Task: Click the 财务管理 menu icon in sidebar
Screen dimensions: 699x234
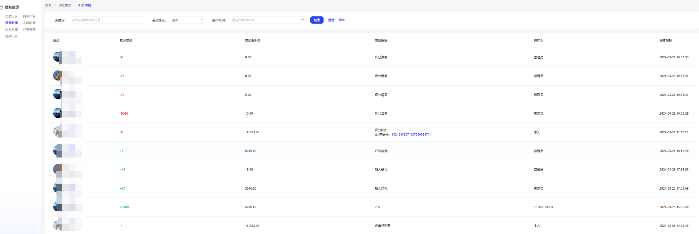Action: click(x=2, y=7)
